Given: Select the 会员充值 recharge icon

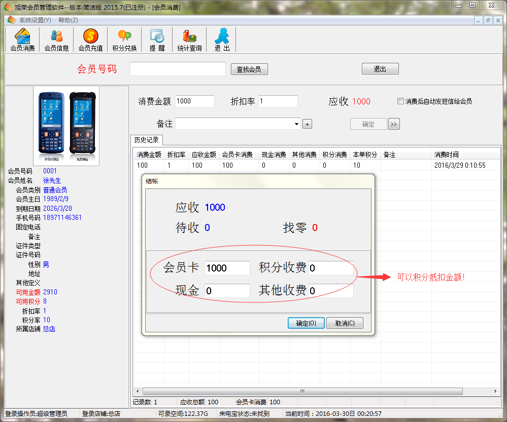Looking at the screenshot, I should [90, 40].
